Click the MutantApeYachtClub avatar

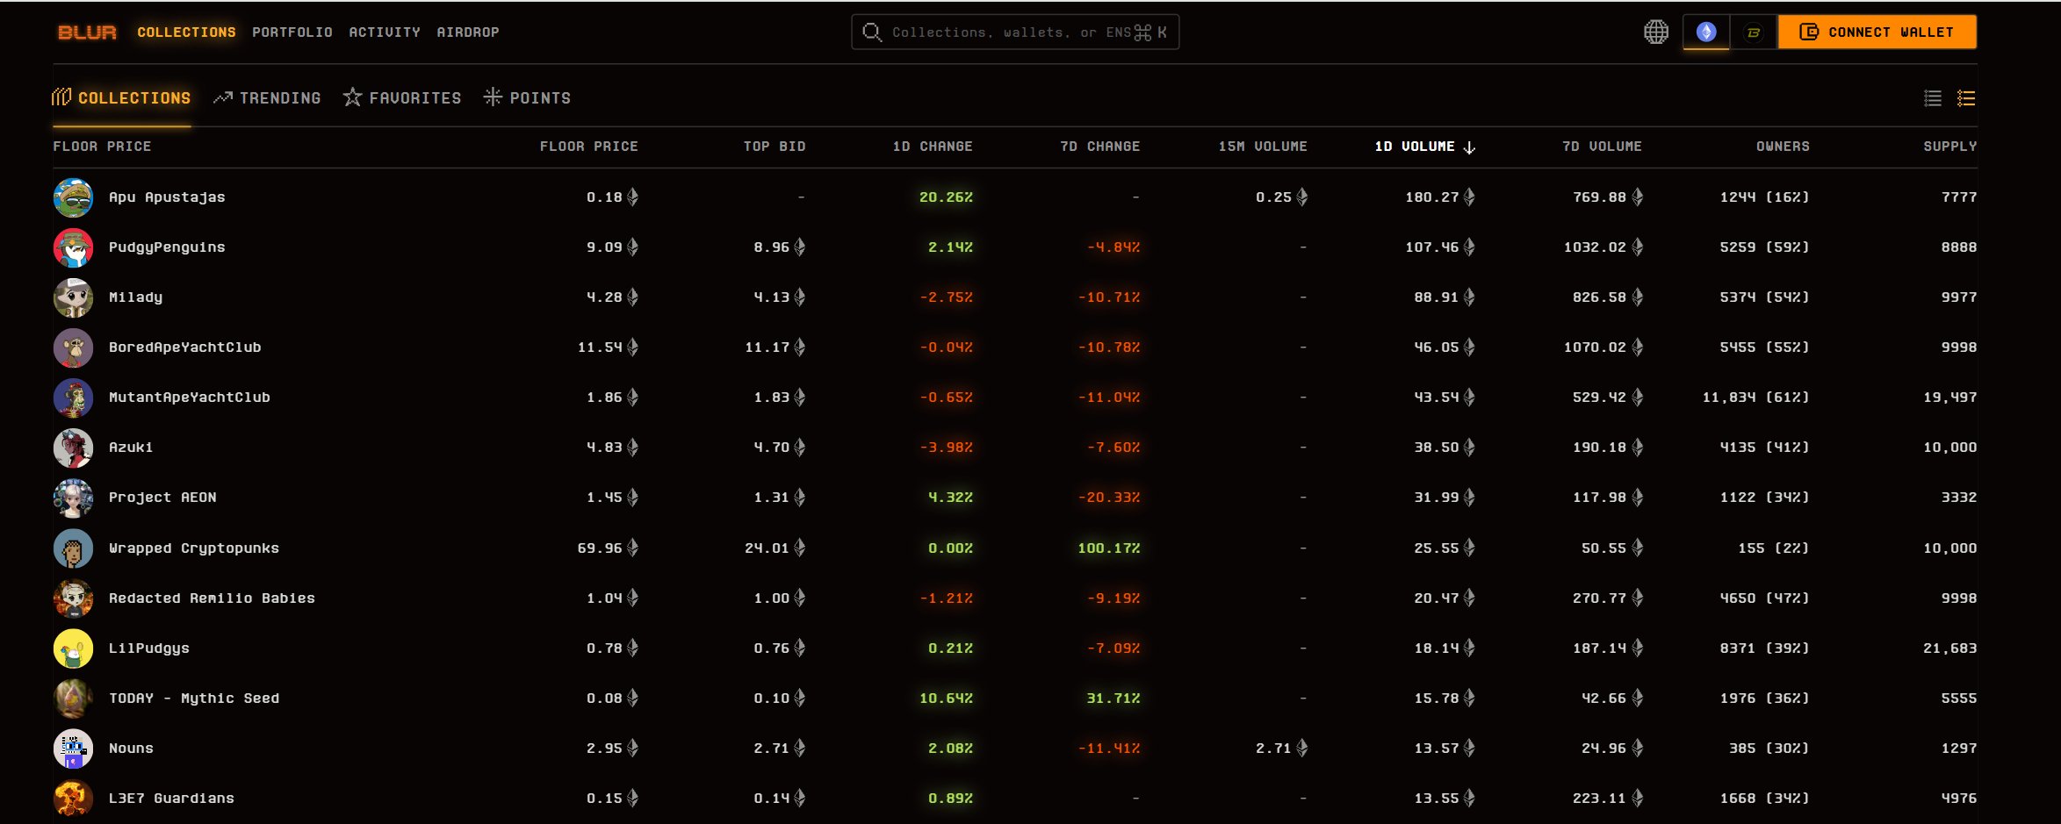[73, 398]
